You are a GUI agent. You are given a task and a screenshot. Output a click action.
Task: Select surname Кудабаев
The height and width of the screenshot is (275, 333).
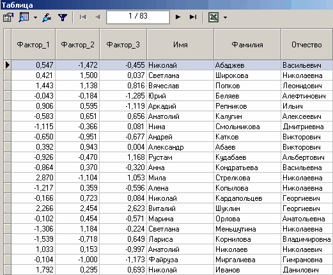pos(231,157)
